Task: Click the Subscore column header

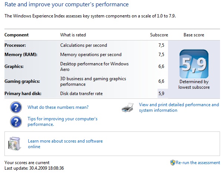Action: pos(159,35)
